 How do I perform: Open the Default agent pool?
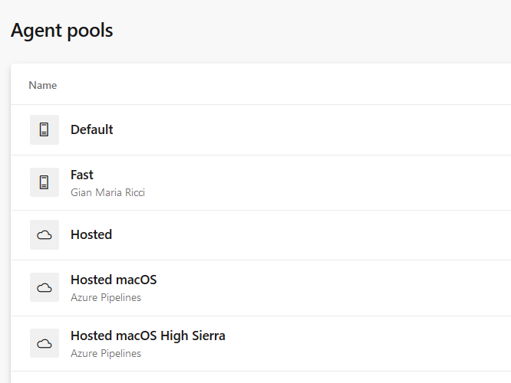91,129
